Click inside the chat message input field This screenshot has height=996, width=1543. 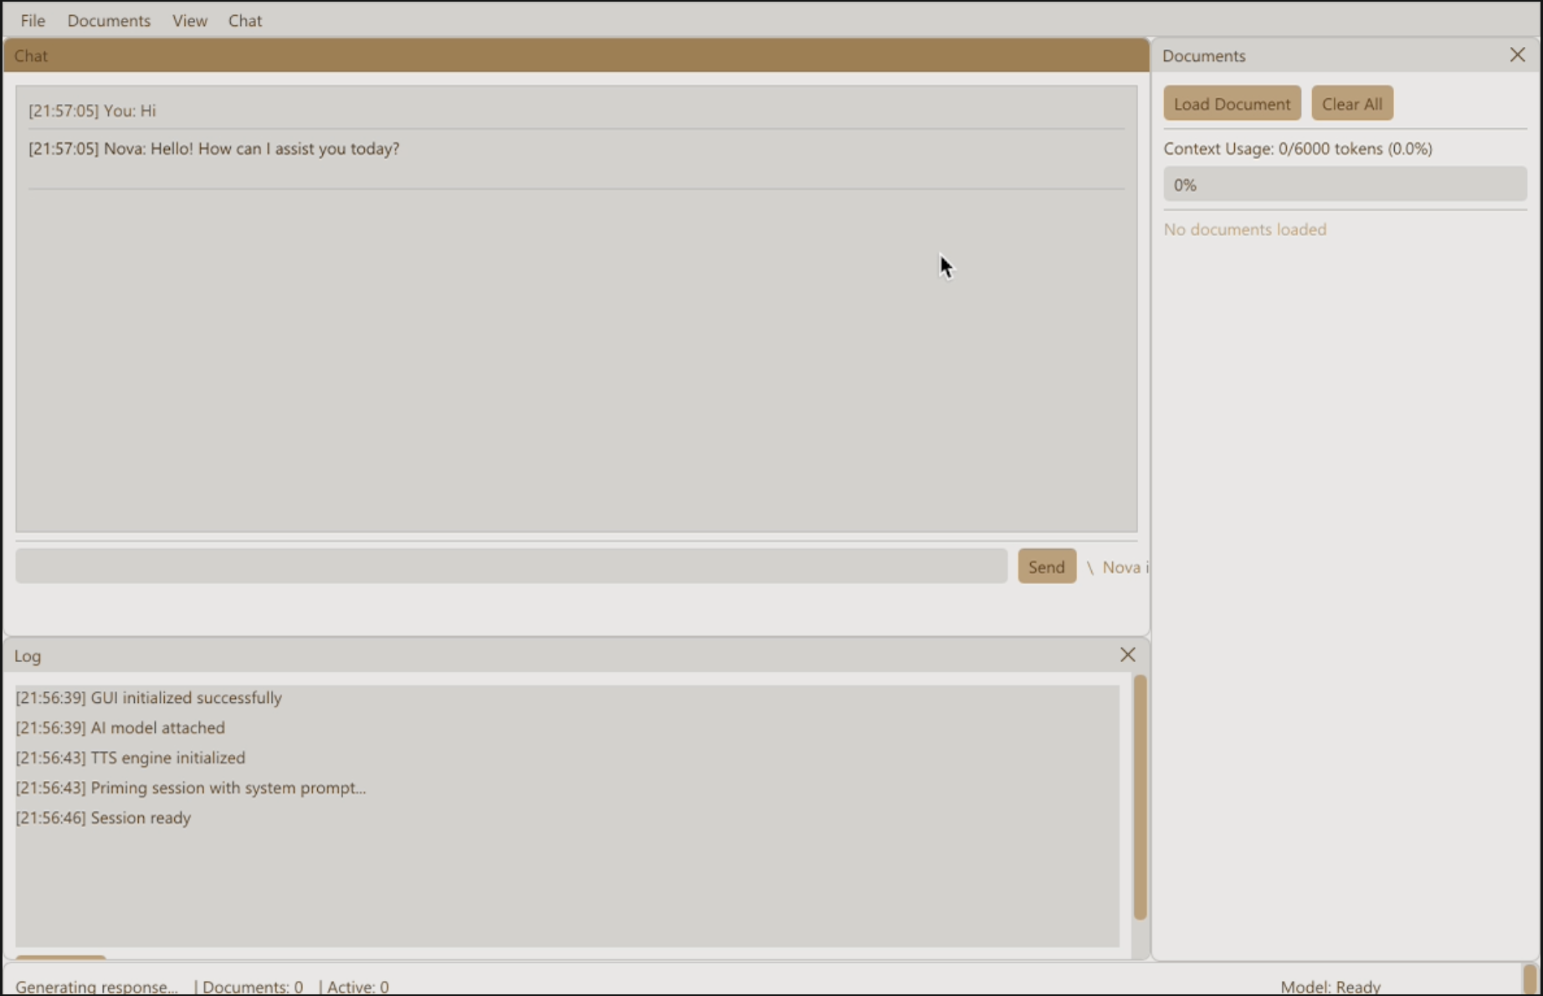(510, 566)
